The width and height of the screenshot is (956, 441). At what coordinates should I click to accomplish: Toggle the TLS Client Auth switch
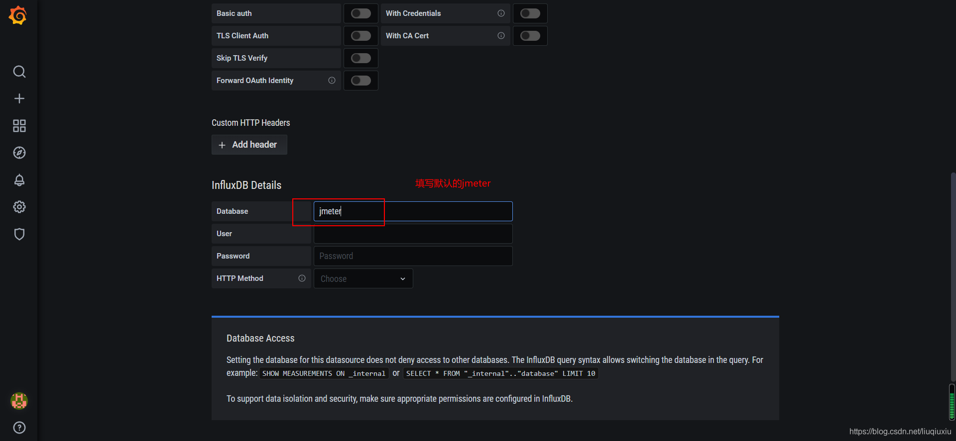pyautogui.click(x=361, y=36)
